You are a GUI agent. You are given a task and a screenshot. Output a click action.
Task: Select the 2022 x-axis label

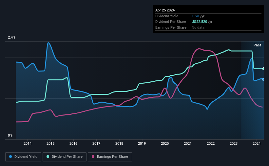pyautogui.click(x=211, y=143)
